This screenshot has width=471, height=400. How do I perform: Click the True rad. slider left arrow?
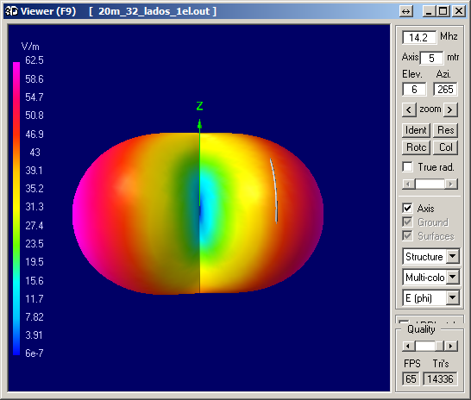point(408,184)
